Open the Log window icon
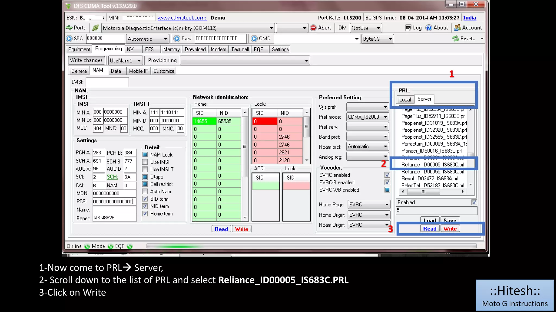This screenshot has width=556, height=312. pos(408,28)
